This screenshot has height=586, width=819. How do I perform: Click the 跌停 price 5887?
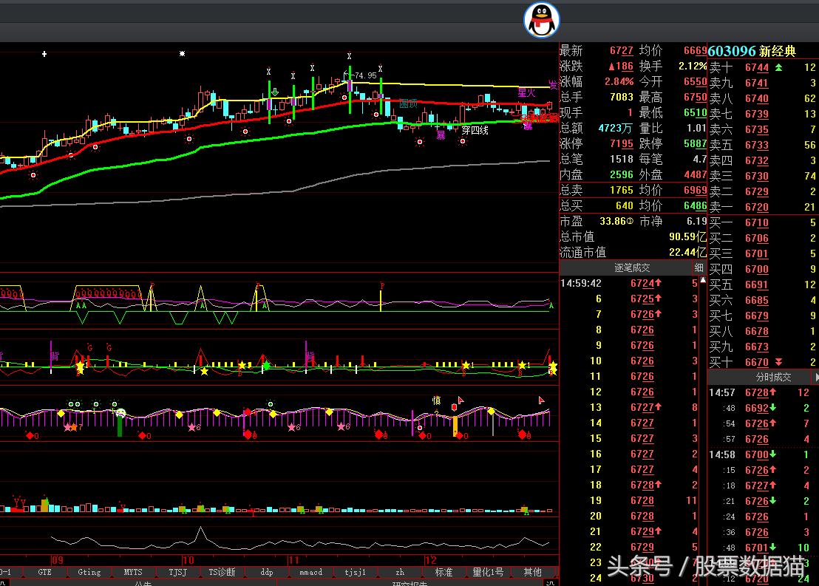[696, 143]
